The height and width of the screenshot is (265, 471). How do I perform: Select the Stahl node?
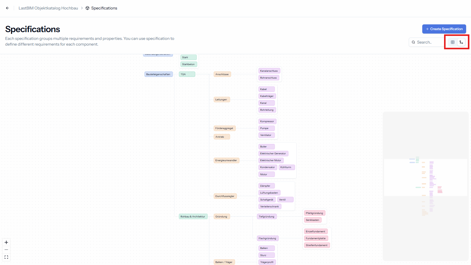click(x=189, y=57)
